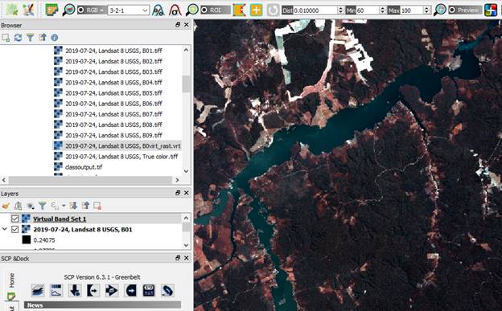Float the Browser panel with its undock button

[178, 25]
